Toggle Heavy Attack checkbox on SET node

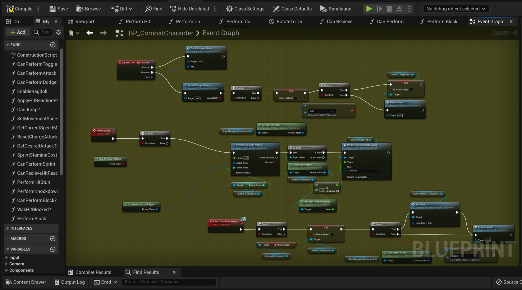point(295,98)
